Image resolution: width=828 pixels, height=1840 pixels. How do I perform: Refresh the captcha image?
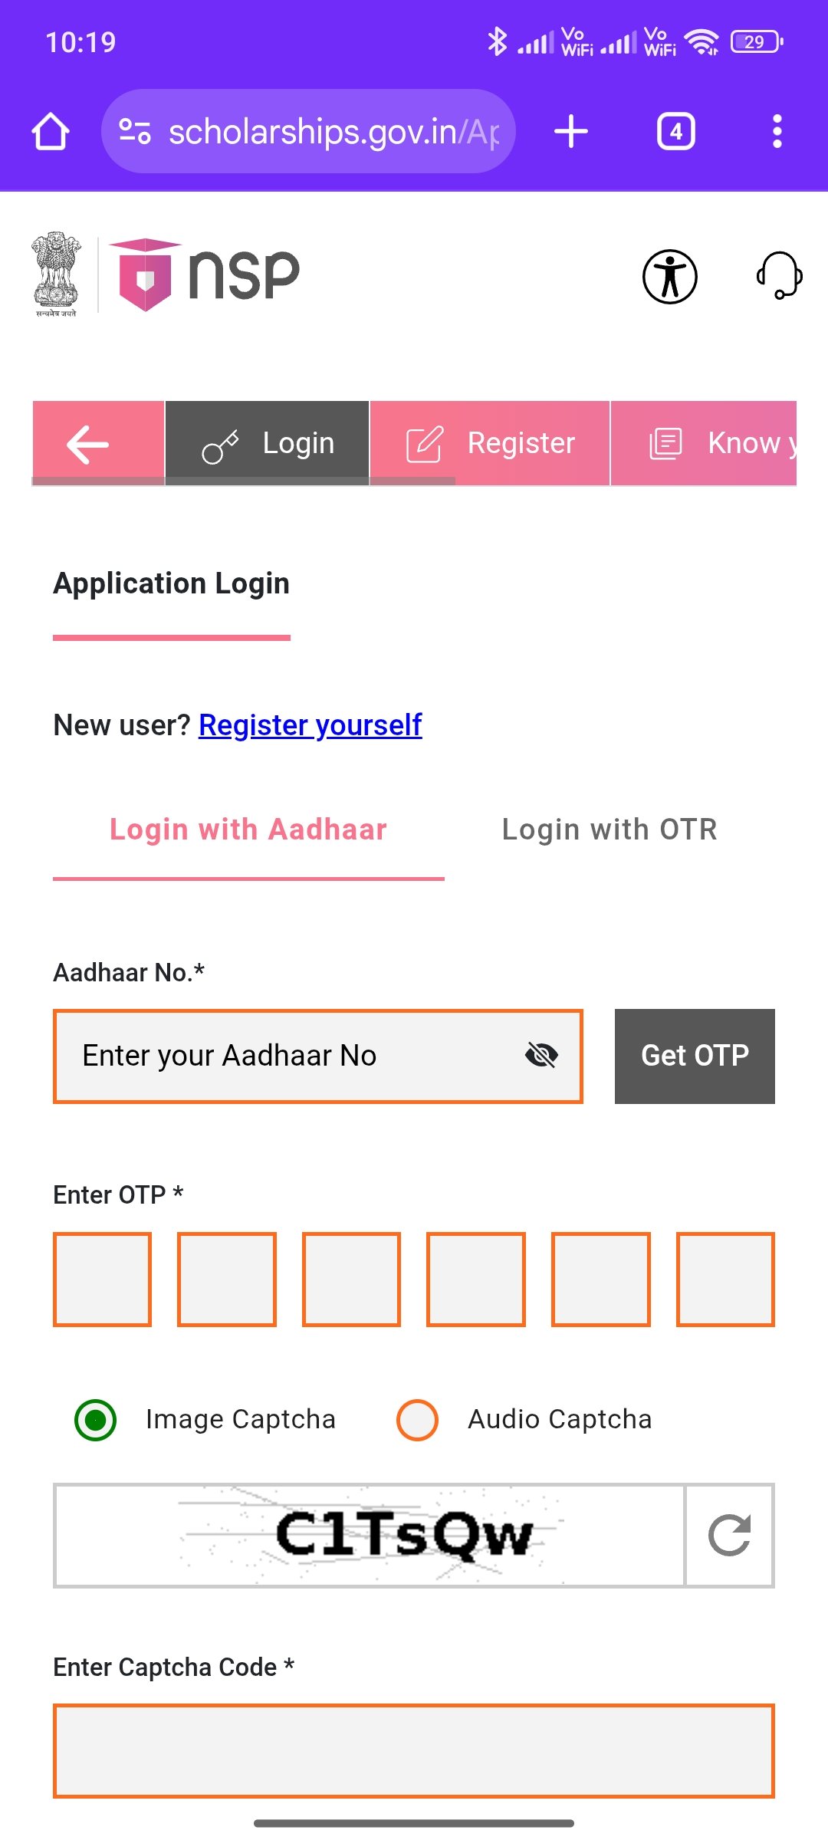point(729,1535)
